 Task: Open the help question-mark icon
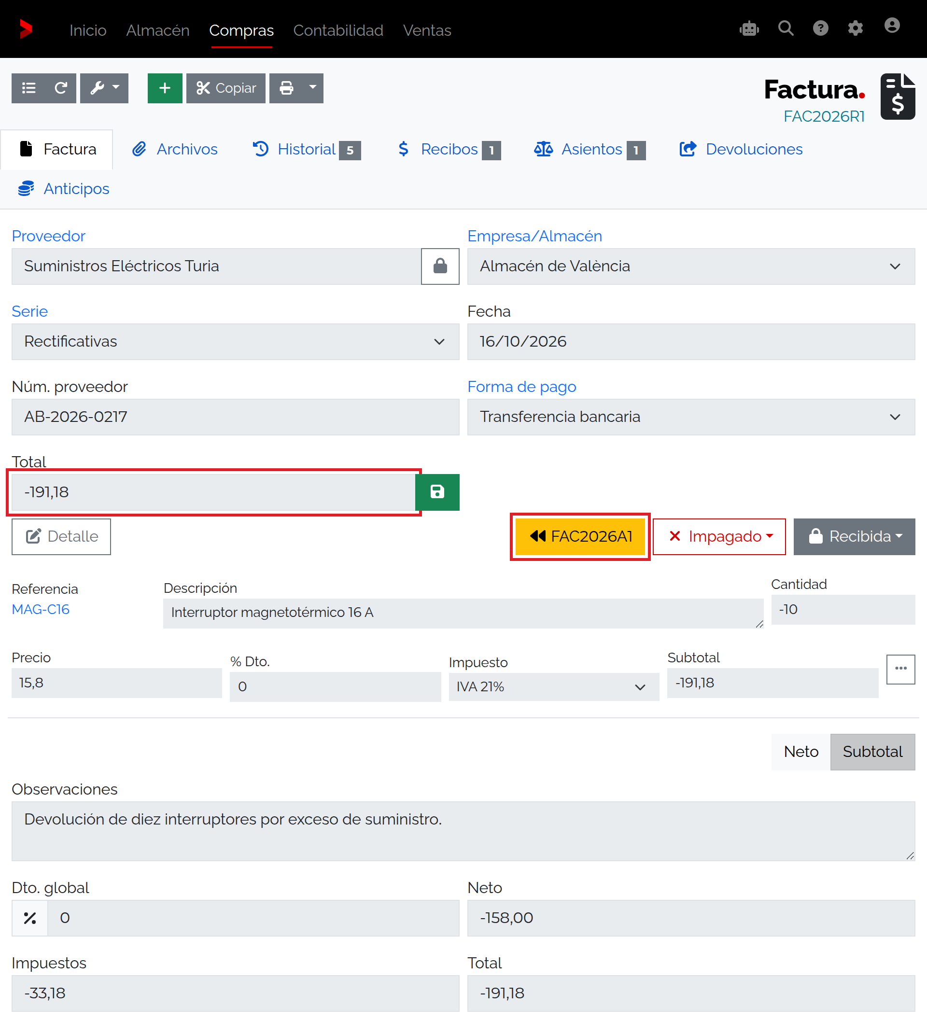(820, 28)
